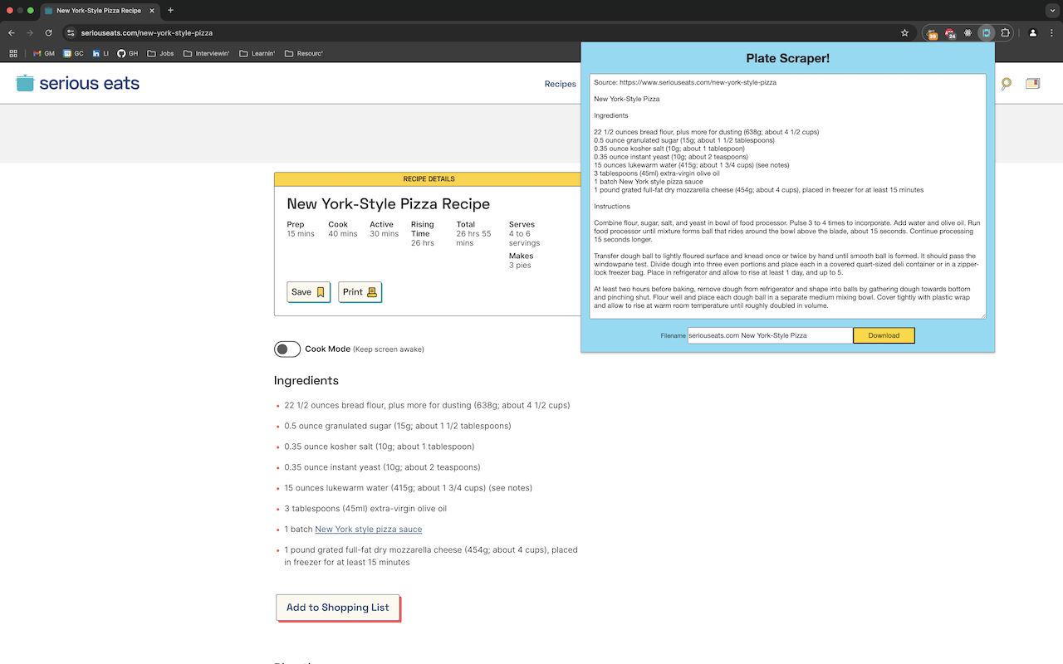Screen dimensions: 1063x664
Task: Open saved recipes box icon in header
Action: pyautogui.click(x=1032, y=84)
